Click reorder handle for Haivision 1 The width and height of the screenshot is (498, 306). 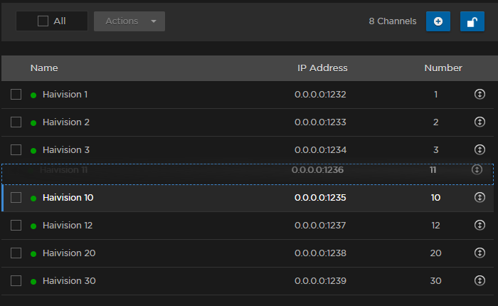point(480,94)
